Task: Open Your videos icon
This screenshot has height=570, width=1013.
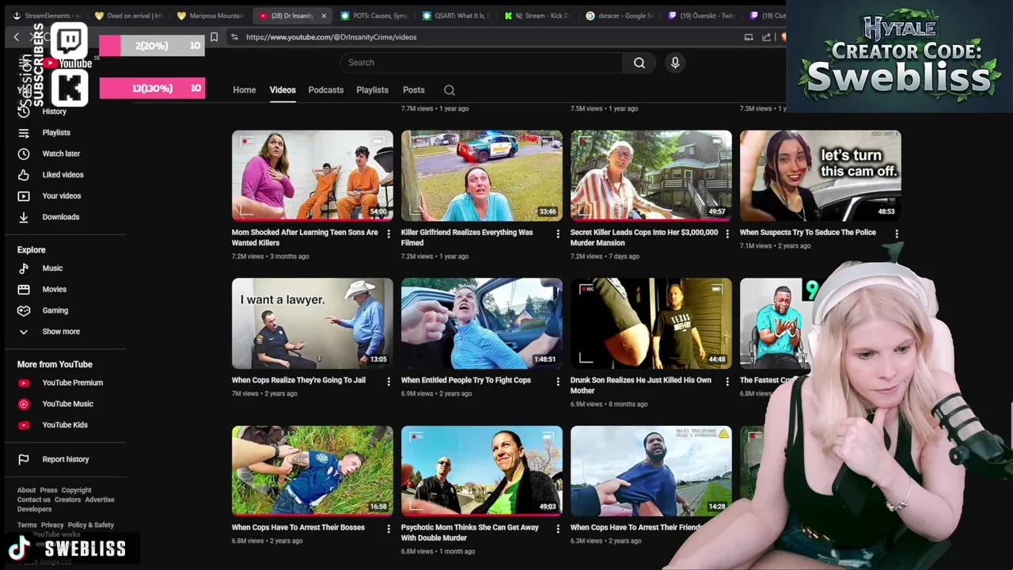Action: pos(24,196)
